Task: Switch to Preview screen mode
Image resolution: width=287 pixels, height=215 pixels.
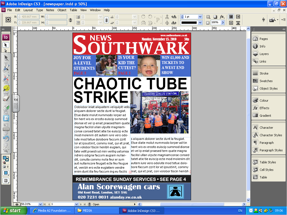Action: (6, 180)
